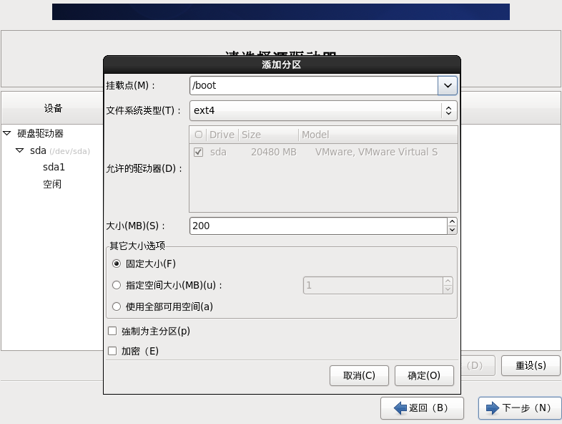Click the 20480 MB size cell

tap(273, 153)
